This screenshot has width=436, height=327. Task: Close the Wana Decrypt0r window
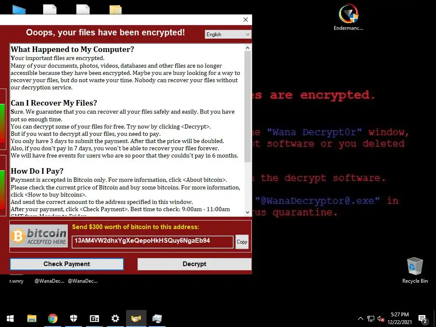point(246,20)
